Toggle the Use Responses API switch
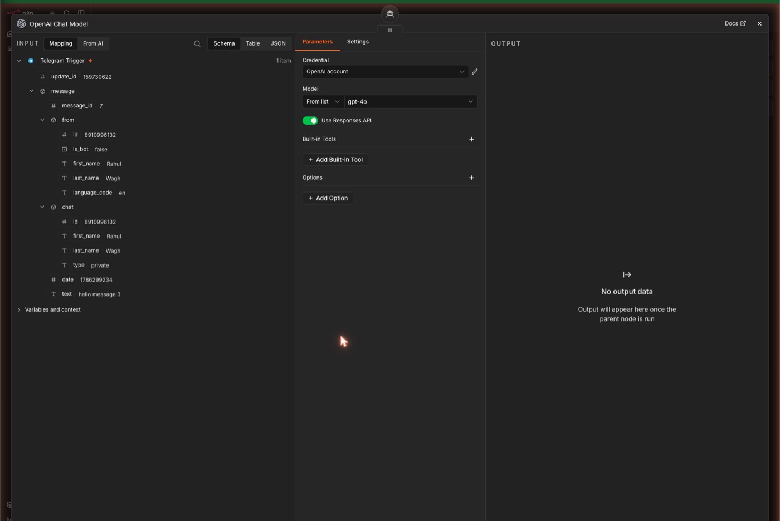Screen dimensions: 780x521 pyautogui.click(x=310, y=121)
